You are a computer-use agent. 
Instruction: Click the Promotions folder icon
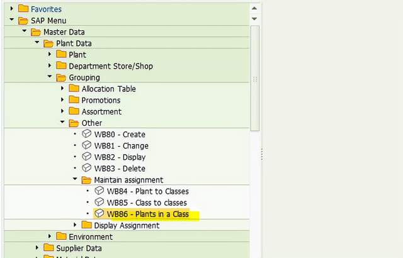(x=74, y=99)
